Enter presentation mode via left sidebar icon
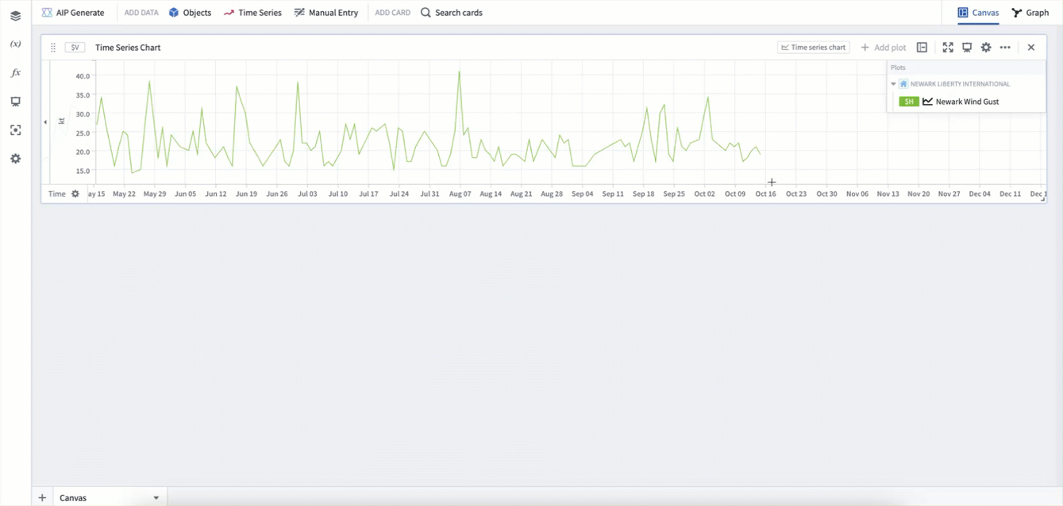The width and height of the screenshot is (1063, 506). [15, 102]
